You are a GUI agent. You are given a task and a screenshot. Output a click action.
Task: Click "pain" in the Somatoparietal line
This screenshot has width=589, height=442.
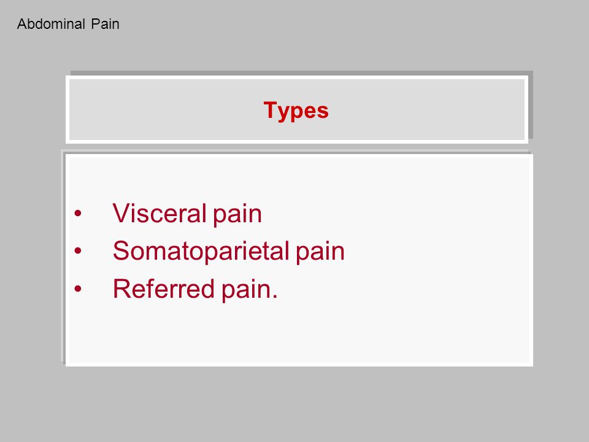pyautogui.click(x=320, y=252)
